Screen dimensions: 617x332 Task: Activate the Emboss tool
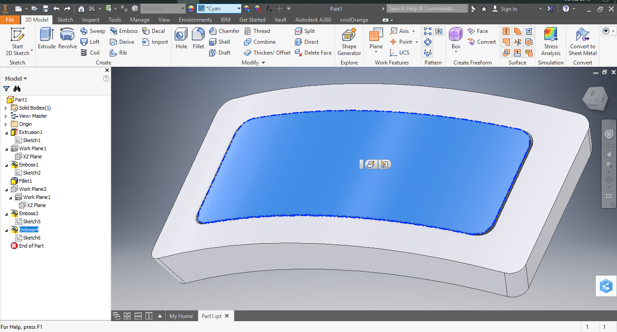pyautogui.click(x=124, y=31)
